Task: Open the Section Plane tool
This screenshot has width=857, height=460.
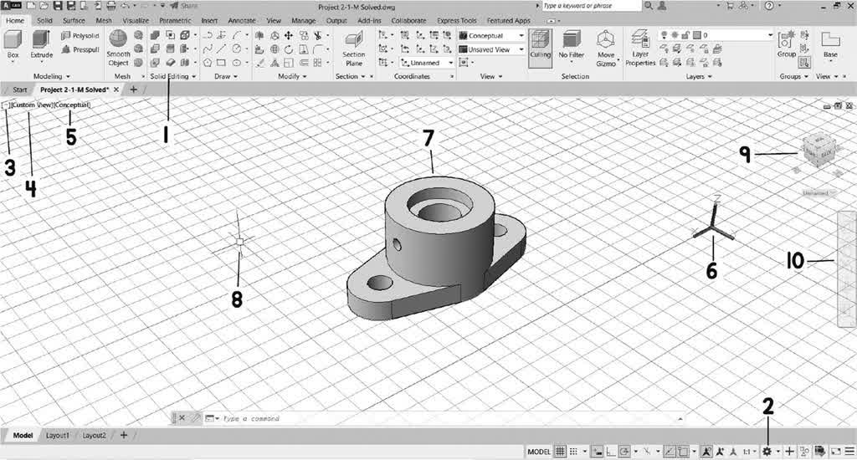Action: 354,49
